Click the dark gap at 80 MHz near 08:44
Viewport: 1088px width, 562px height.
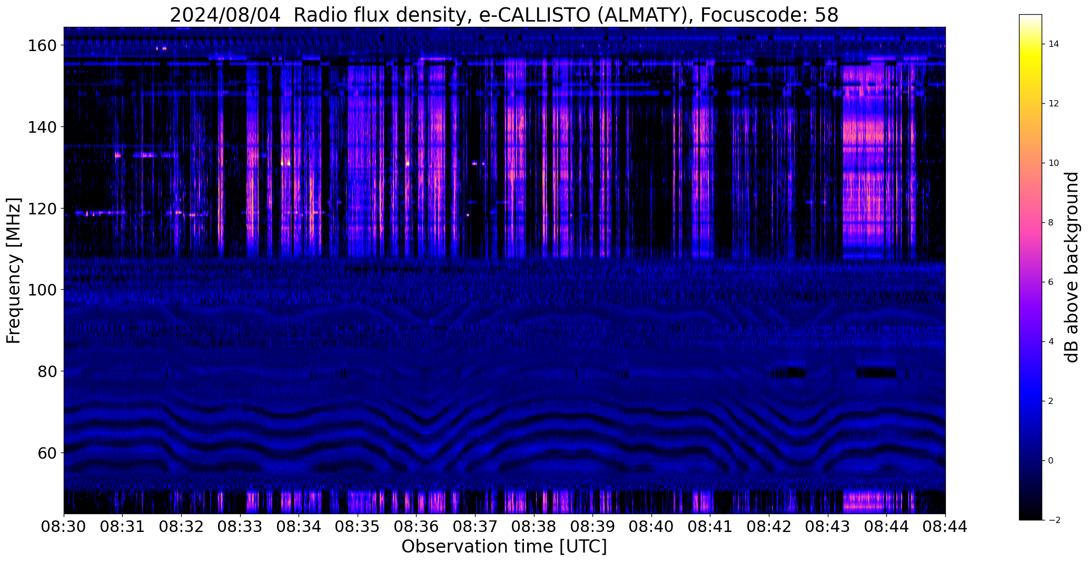tap(876, 373)
